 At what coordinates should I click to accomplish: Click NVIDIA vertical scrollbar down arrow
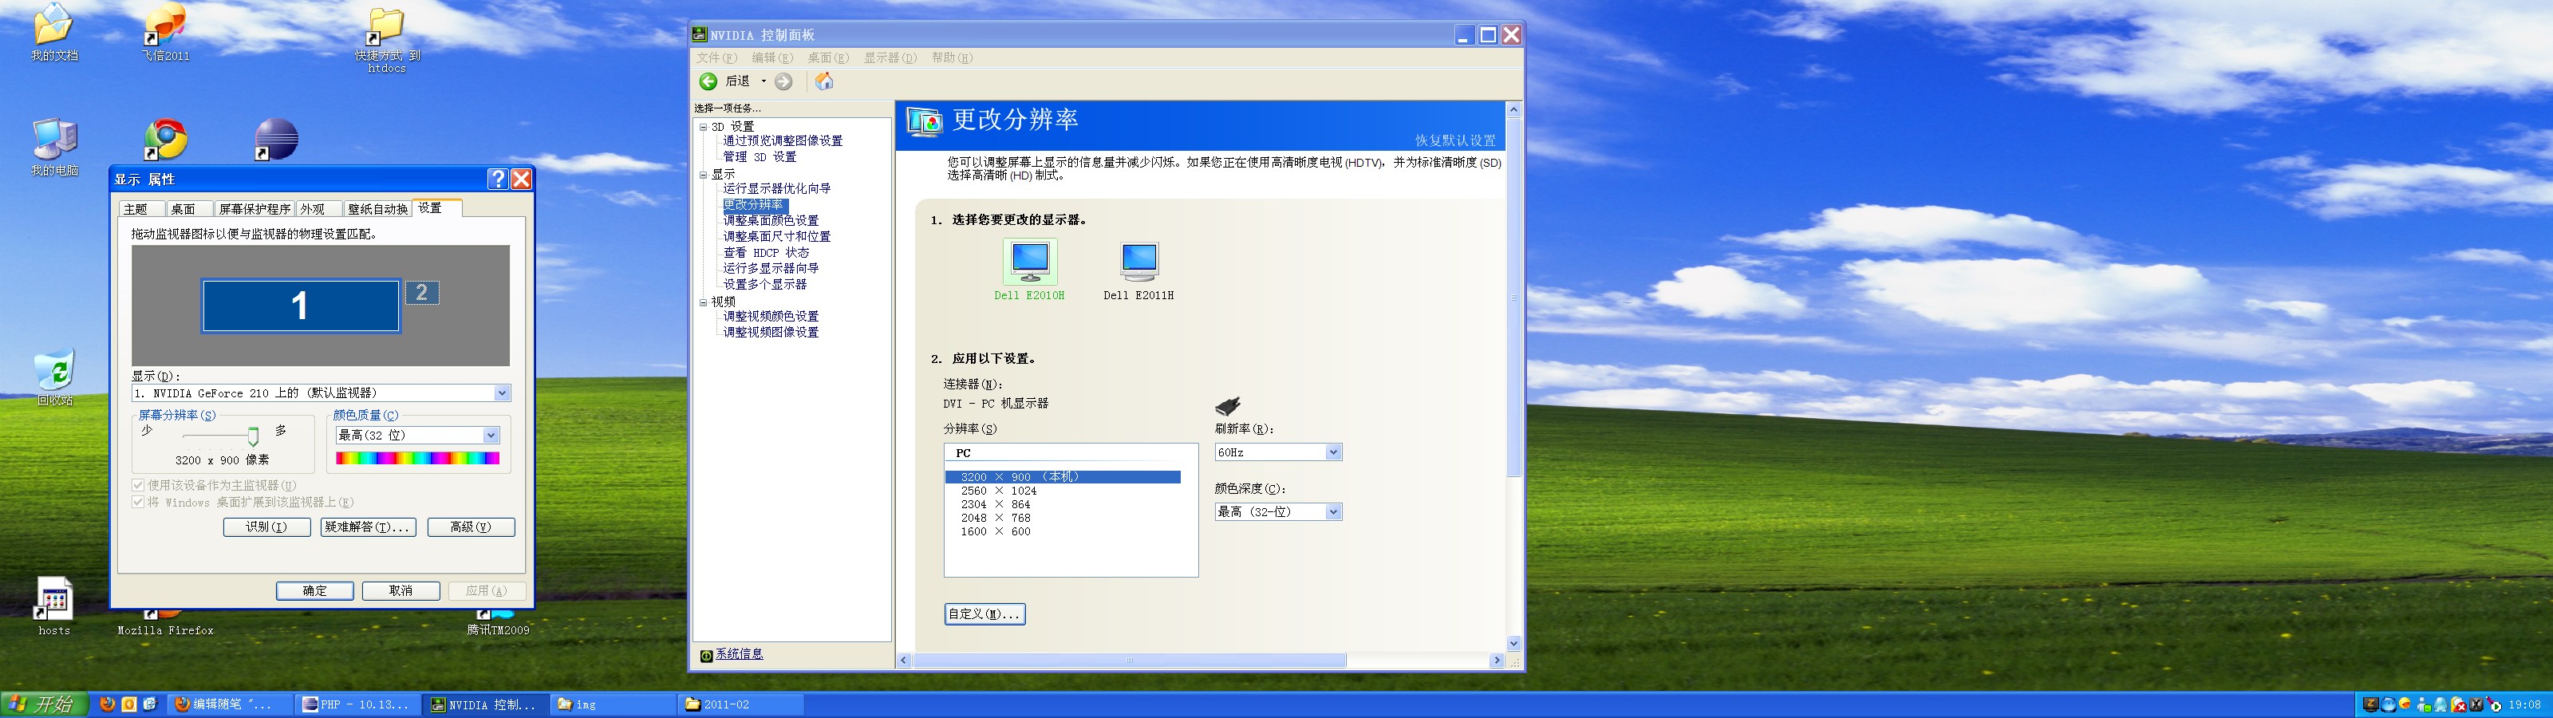click(1513, 644)
